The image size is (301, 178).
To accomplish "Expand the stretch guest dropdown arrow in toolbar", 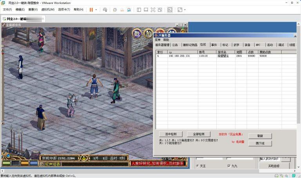I will (x=185, y=9).
